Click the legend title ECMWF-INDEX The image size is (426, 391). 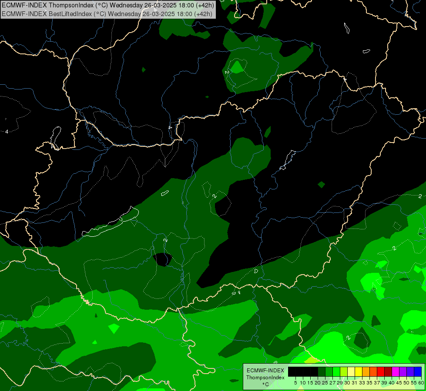pos(265,371)
